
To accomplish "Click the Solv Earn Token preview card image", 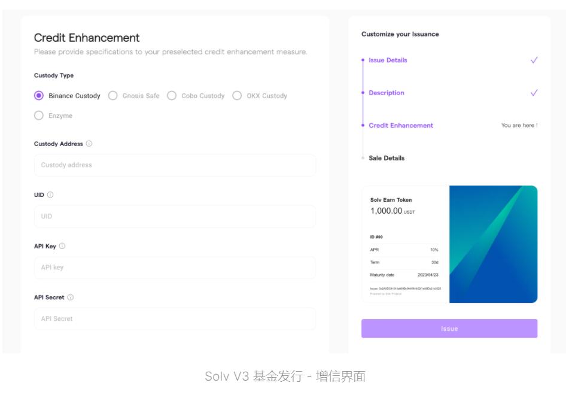I will (492, 244).
